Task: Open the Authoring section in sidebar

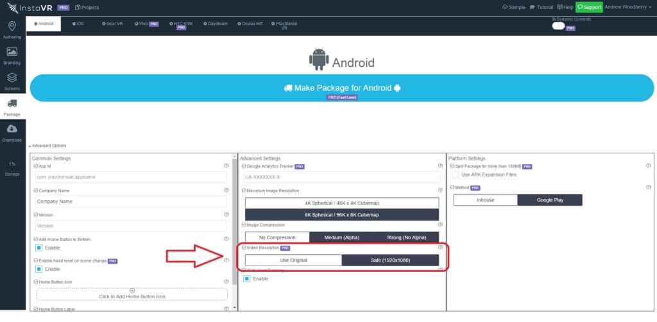Action: [12, 30]
